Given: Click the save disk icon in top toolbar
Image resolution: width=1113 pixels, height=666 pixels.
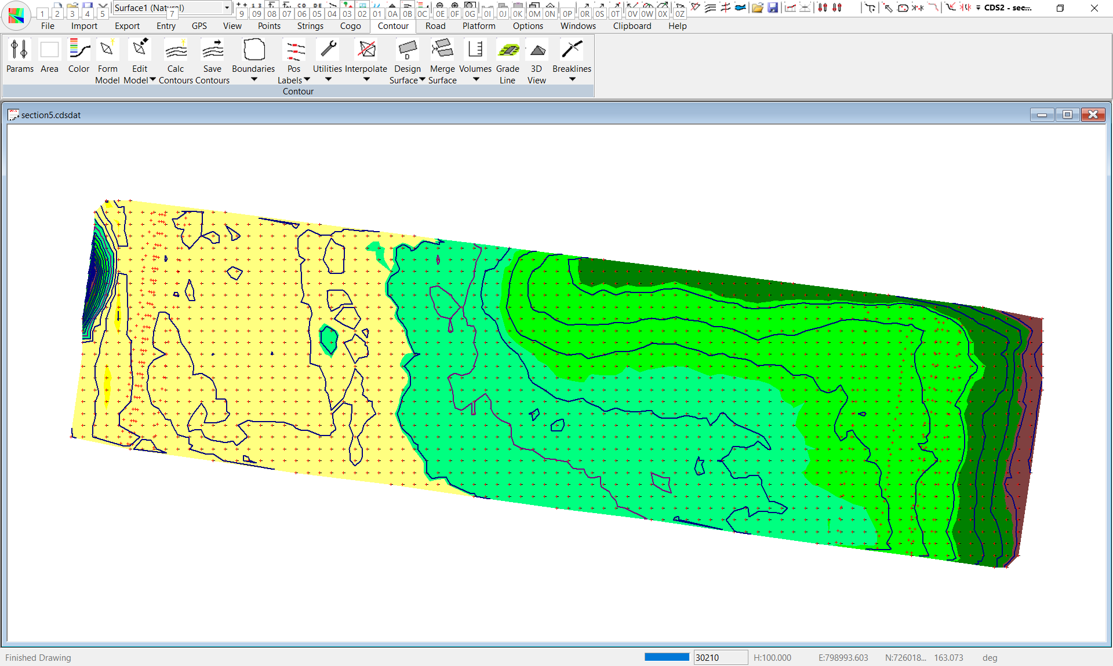Looking at the screenshot, I should tap(773, 8).
